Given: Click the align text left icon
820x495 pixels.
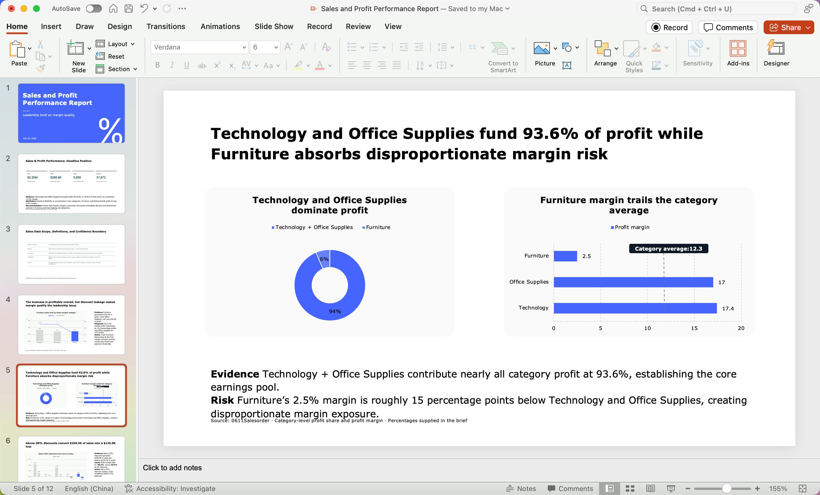Looking at the screenshot, I should click(352, 65).
